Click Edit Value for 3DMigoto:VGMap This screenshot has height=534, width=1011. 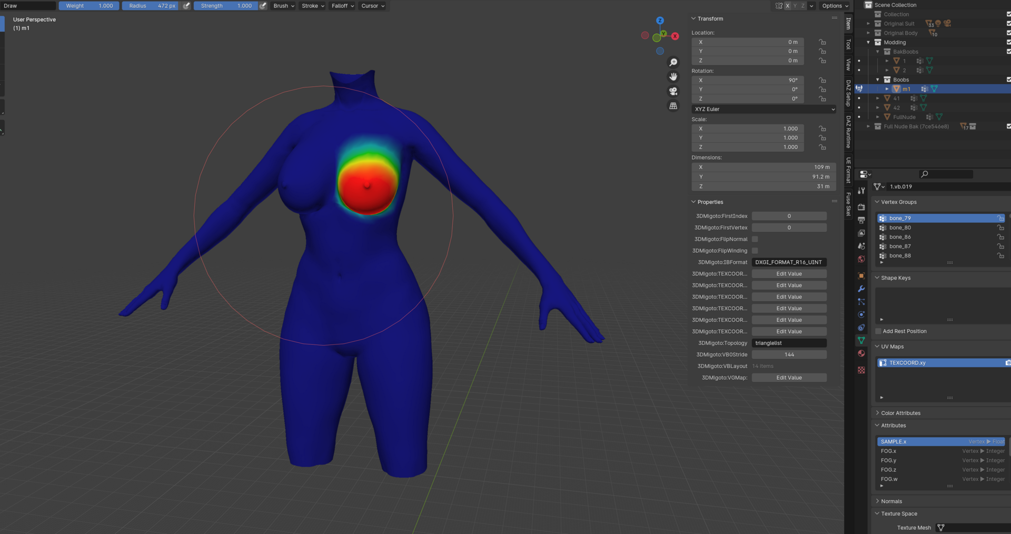pos(789,378)
